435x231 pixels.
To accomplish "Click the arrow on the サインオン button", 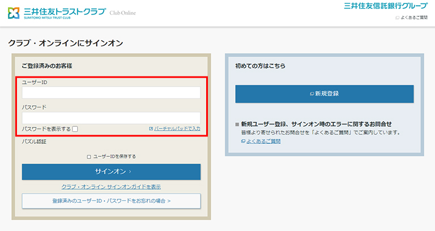I will [x=130, y=172].
